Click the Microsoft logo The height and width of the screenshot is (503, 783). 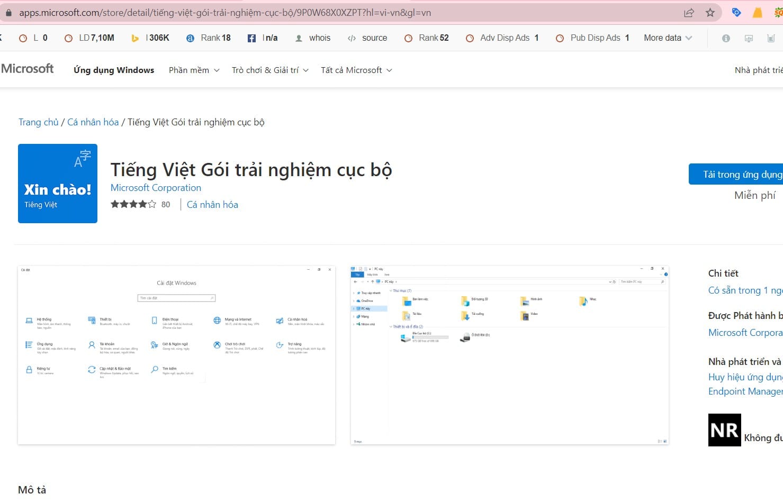click(x=27, y=69)
